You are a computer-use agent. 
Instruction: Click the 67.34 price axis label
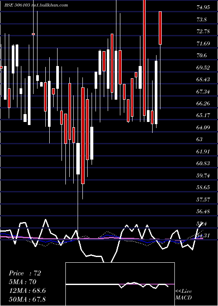(x=203, y=91)
